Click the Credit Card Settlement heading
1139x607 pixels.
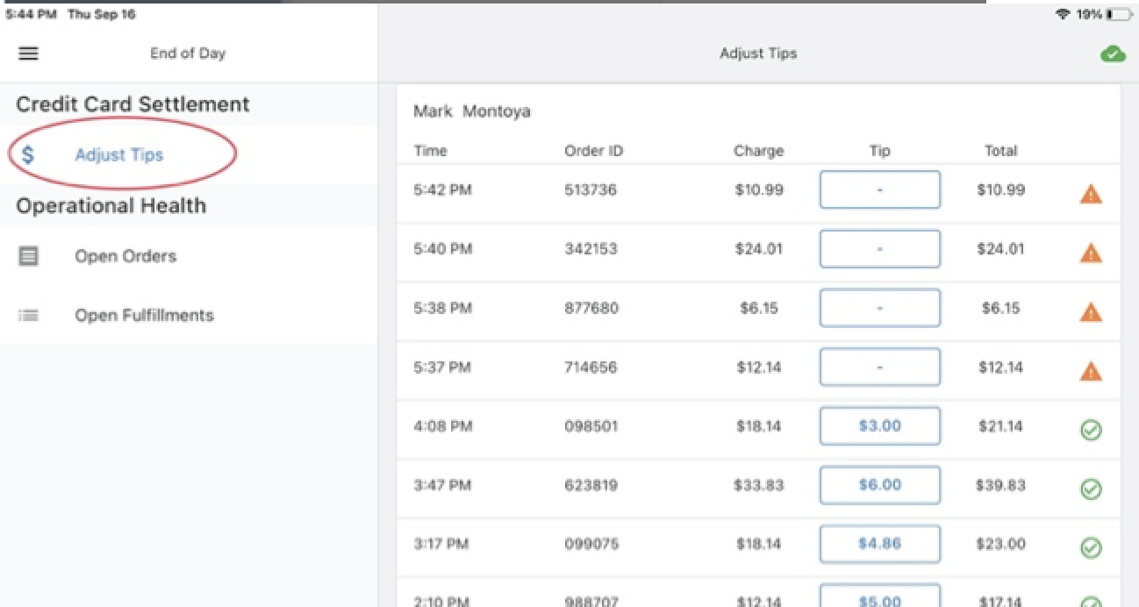pyautogui.click(x=133, y=104)
